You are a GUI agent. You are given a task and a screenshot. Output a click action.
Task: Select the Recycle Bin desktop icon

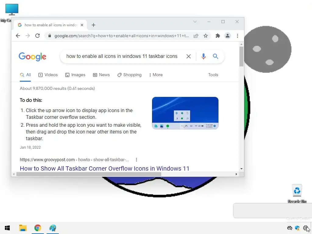[x=297, y=193]
